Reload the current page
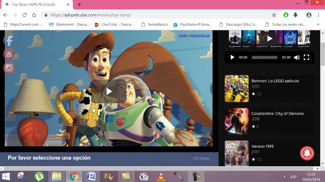 24,15
